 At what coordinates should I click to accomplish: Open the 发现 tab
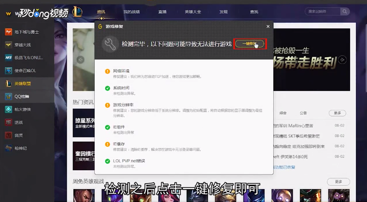(224, 12)
